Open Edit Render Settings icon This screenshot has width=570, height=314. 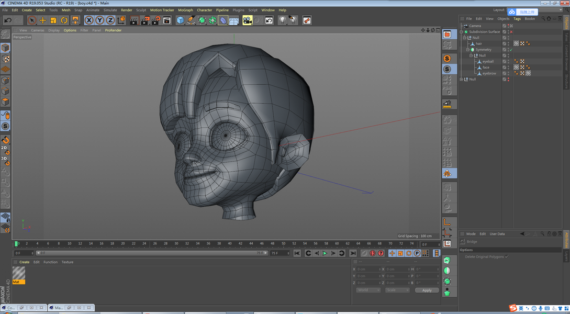coord(156,20)
